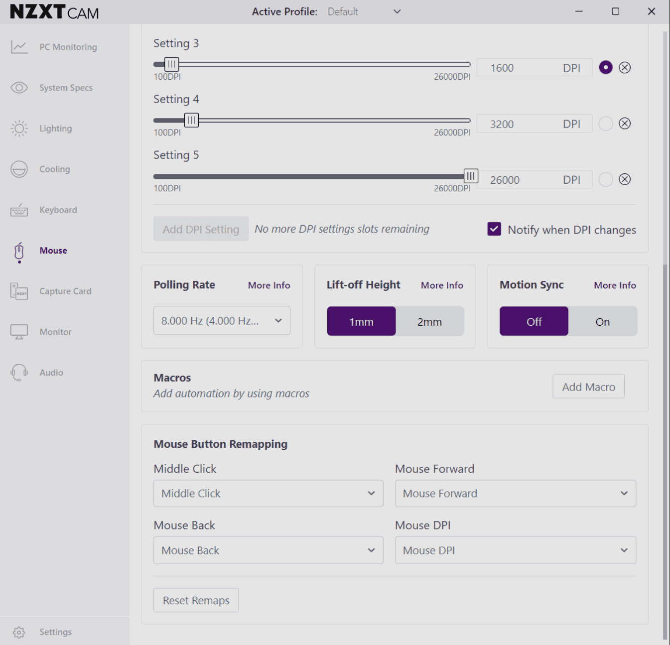Screen dimensions: 670x645
Task: Open Settings in the sidebar
Action: tap(55, 632)
